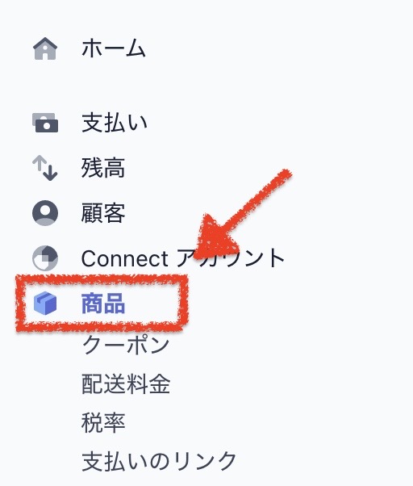Click the アカウント text after Connect
This screenshot has height=486, width=413.
(231, 258)
